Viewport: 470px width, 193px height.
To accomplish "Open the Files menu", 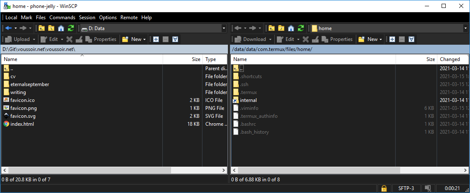I will point(41,18).
